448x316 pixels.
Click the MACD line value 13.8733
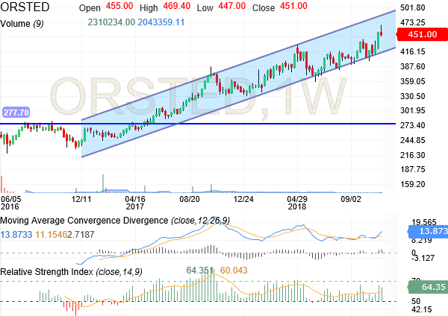click(16, 235)
